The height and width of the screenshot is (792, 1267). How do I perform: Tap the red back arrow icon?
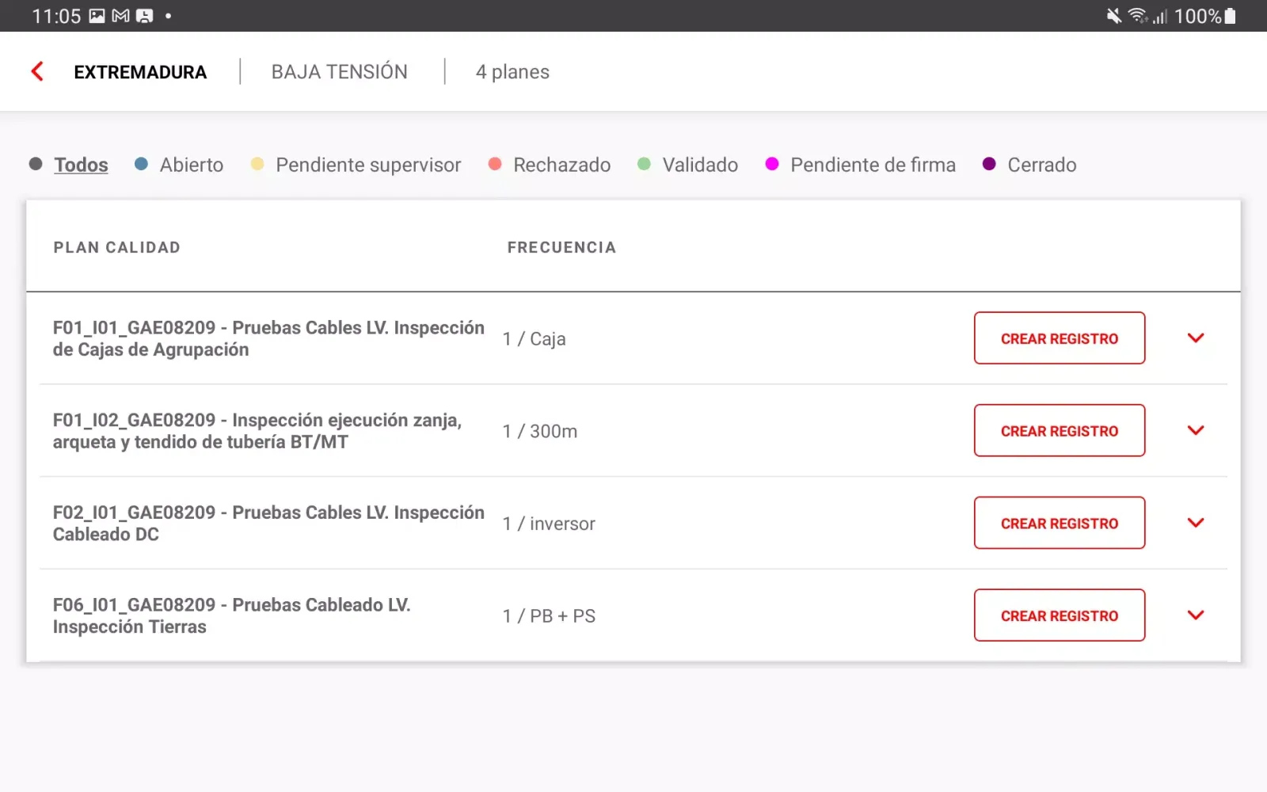pos(37,71)
